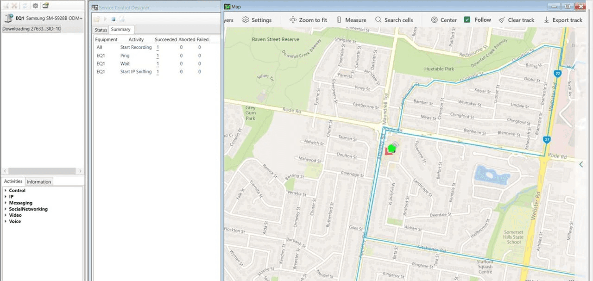Viewport: 593px width, 281px height.
Task: Click the route 27 shield near Dibbil St
Action: (558, 73)
